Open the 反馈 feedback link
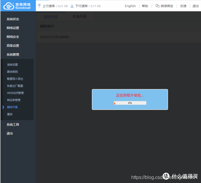201x183 pixels. (x=183, y=6)
